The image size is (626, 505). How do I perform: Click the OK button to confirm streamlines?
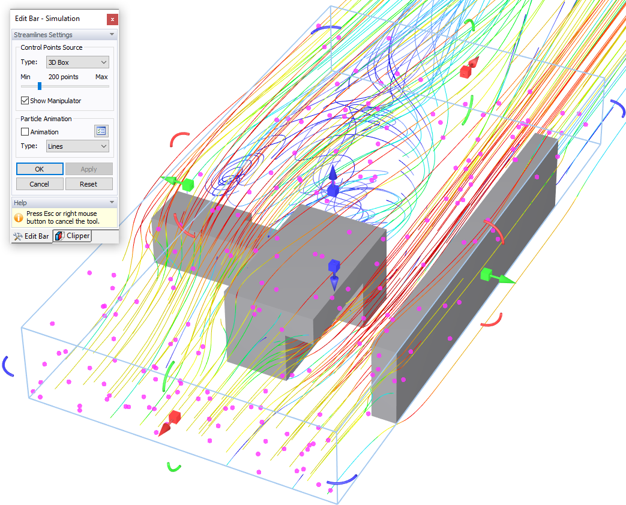pyautogui.click(x=39, y=169)
